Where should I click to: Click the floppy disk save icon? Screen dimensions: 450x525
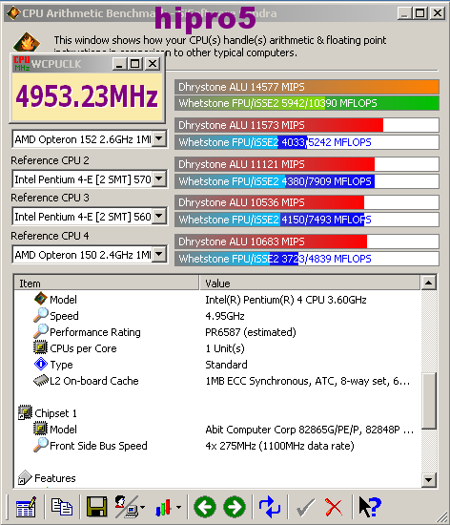pos(97,507)
